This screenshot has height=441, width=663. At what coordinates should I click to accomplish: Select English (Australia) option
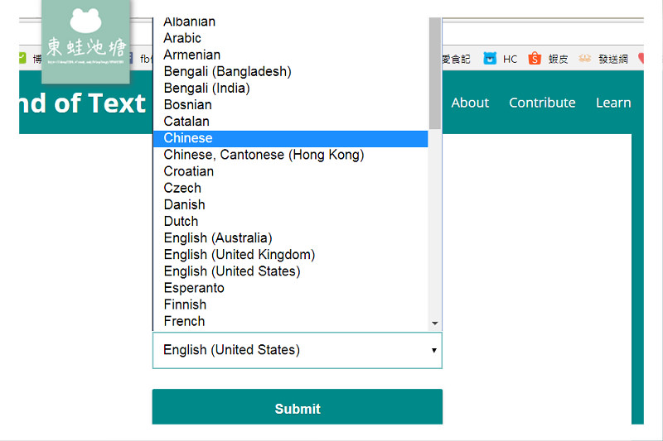291,238
